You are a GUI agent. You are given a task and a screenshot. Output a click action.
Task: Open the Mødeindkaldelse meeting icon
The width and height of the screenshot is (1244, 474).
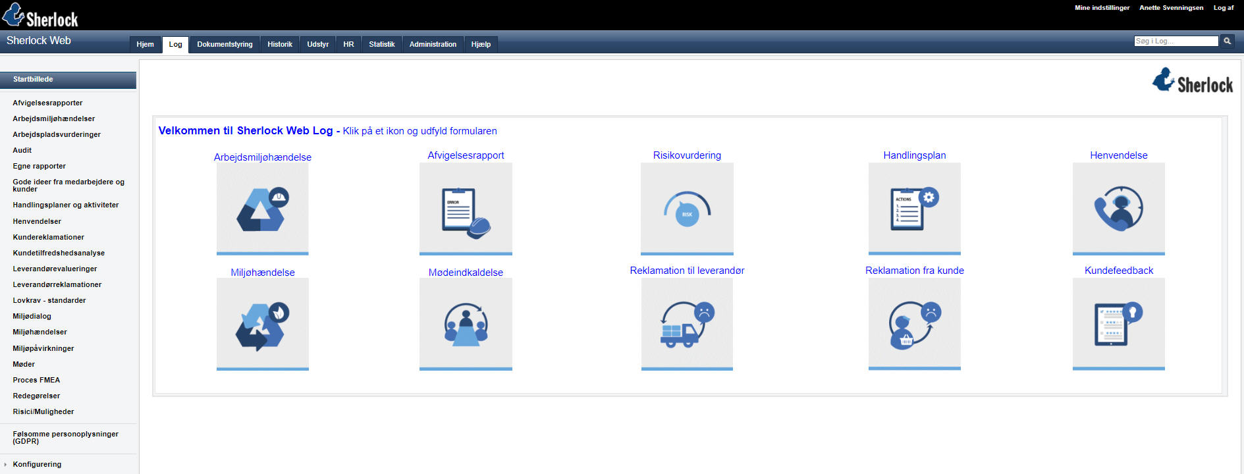pos(466,325)
